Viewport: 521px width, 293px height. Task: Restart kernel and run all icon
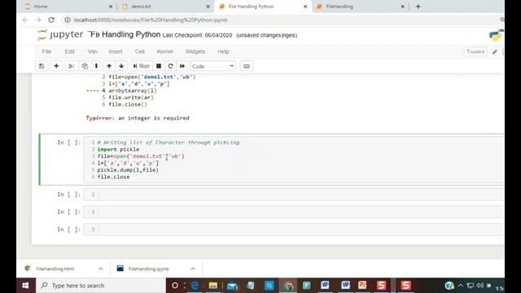[x=182, y=66]
